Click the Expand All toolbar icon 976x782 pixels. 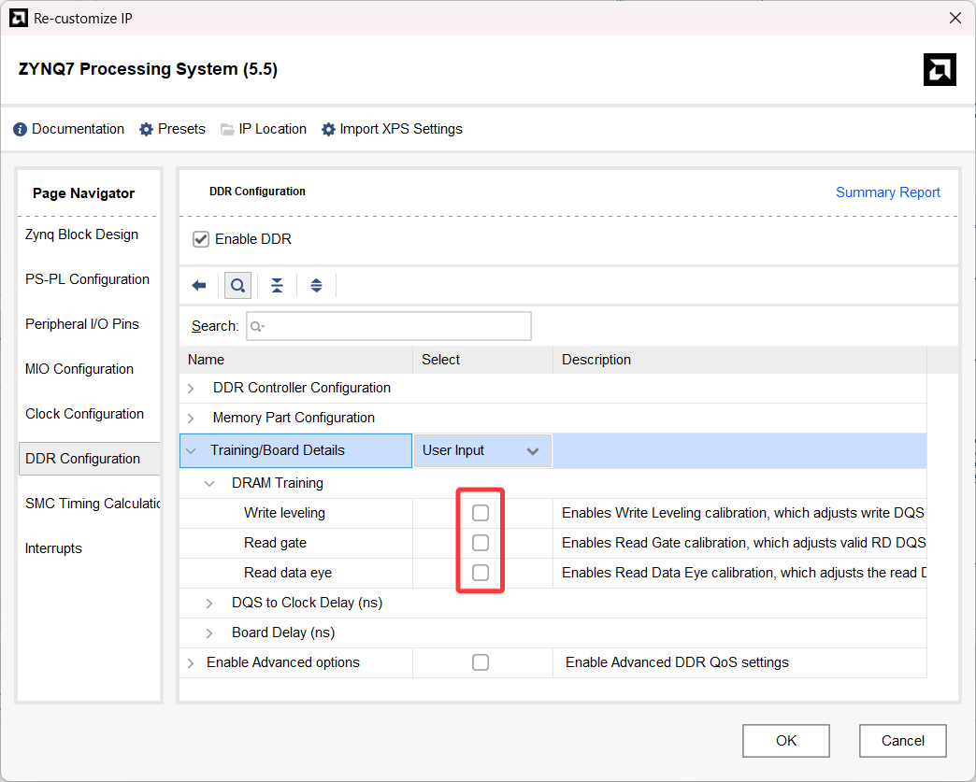(x=316, y=286)
